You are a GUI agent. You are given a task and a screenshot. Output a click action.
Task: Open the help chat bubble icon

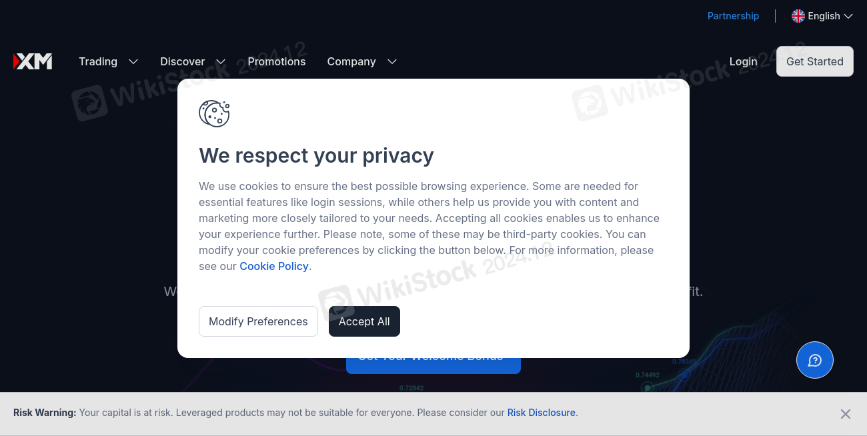click(x=814, y=360)
